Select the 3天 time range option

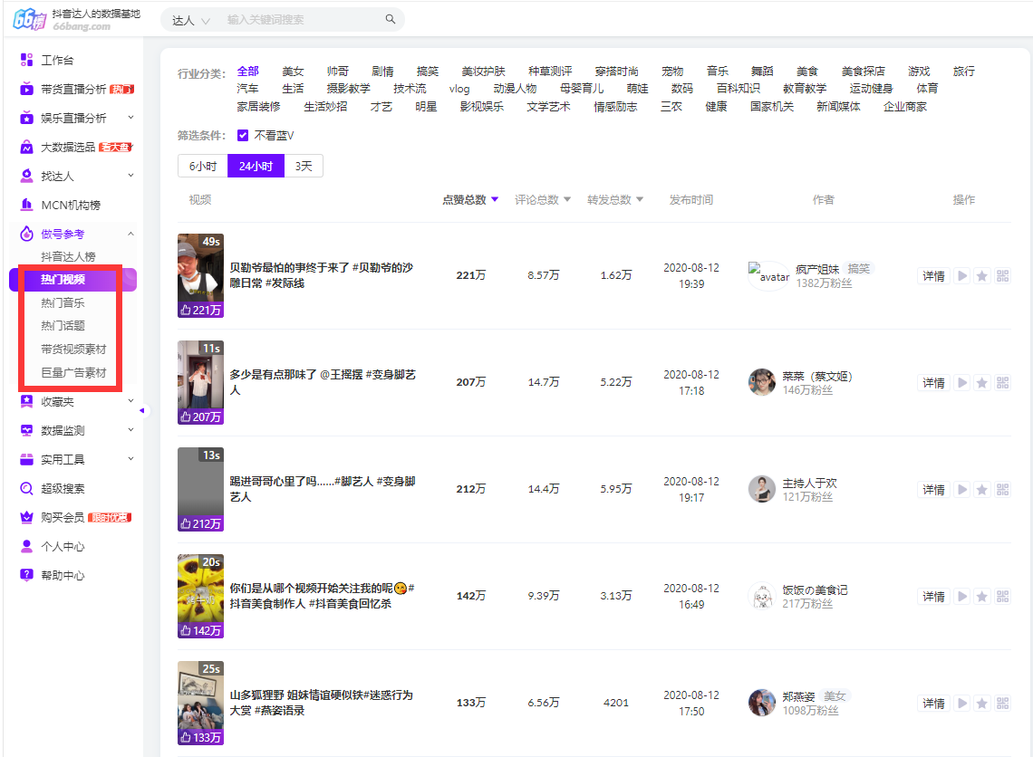pyautogui.click(x=303, y=166)
